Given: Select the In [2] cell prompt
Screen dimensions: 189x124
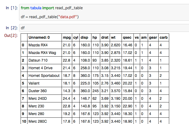Looking at the screenshot, I should tap(12, 28).
